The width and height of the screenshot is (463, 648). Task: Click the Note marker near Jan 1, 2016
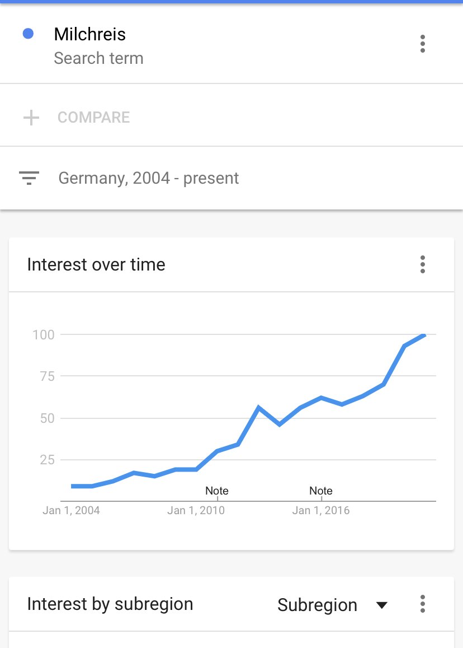(321, 491)
